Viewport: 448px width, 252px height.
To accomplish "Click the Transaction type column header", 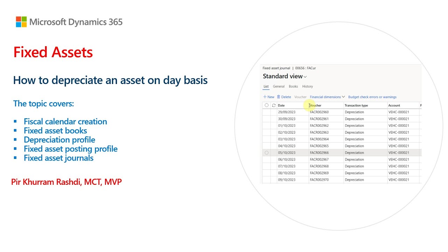I will pyautogui.click(x=356, y=105).
